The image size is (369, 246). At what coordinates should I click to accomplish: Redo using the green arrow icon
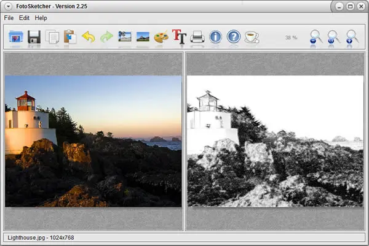pos(106,37)
